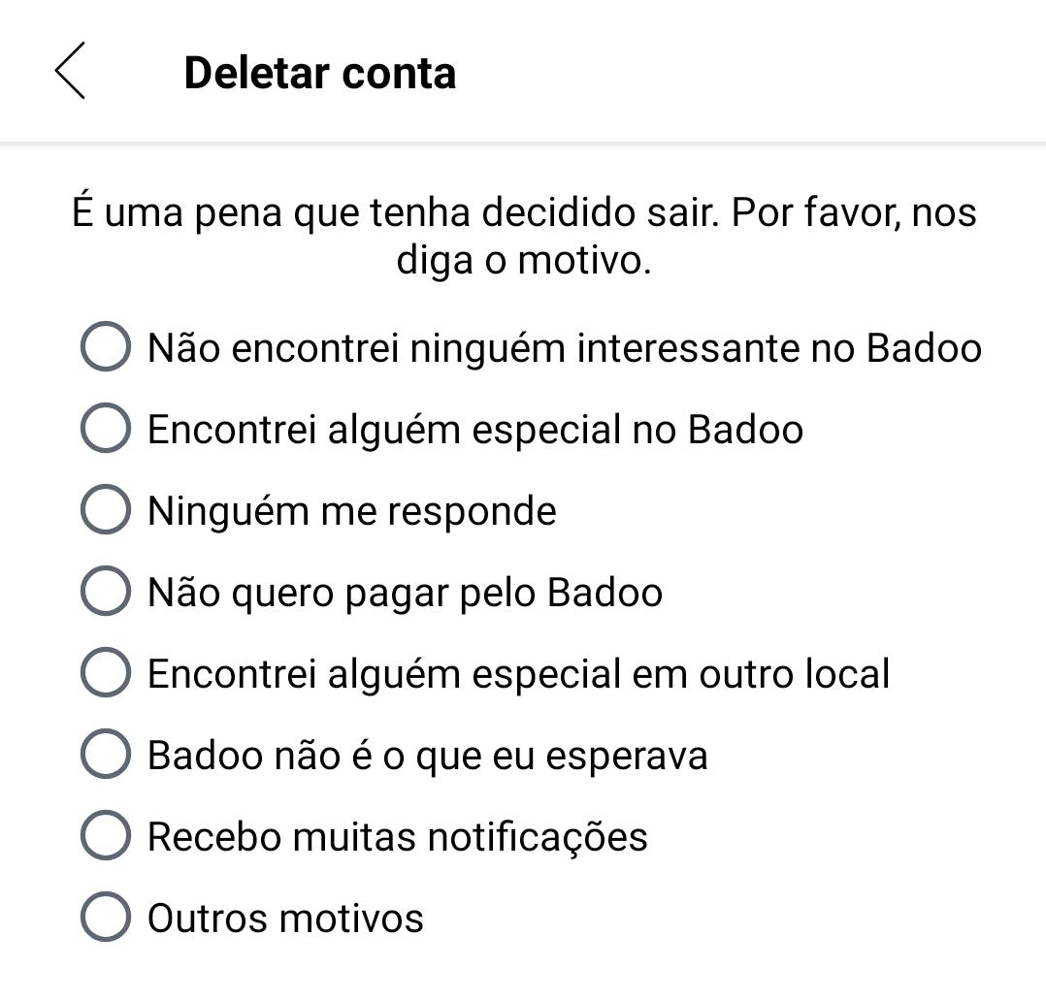Viewport: 1046px width, 1000px height.
Task: Click the 'Outros motivos' label text
Action: 285,918
